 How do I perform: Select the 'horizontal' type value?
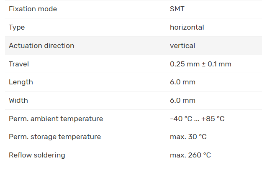click(x=187, y=27)
